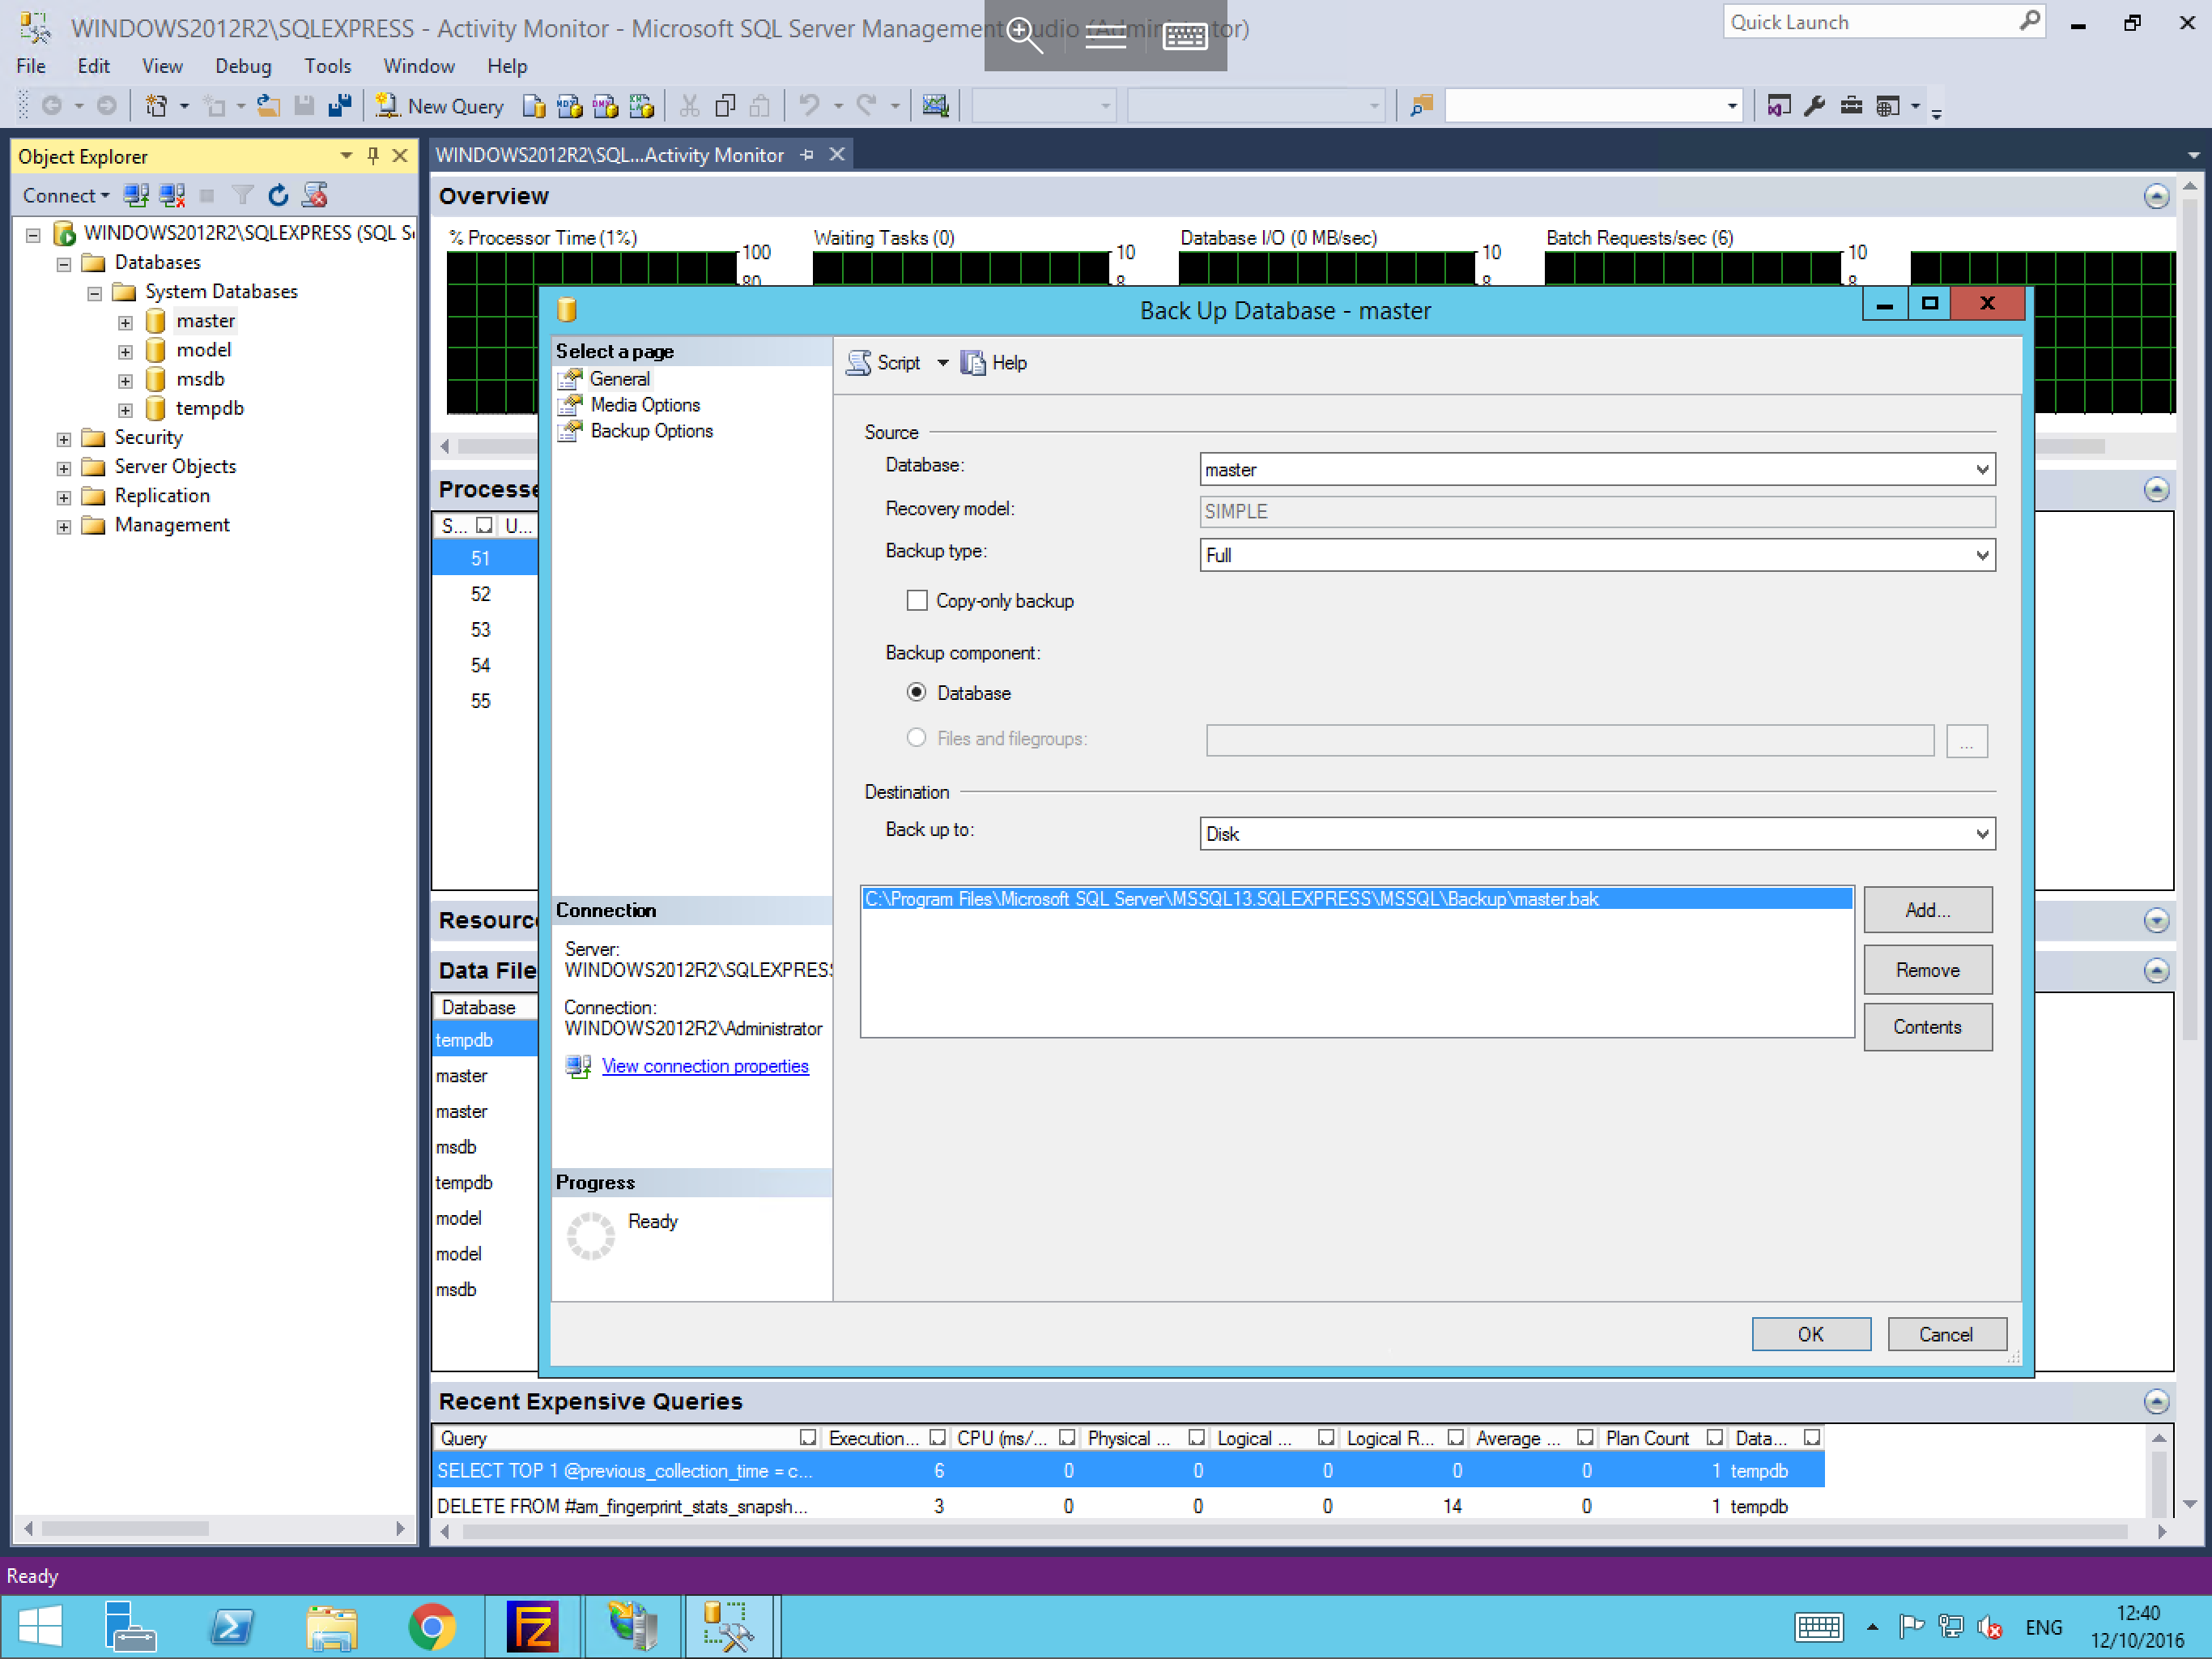Launch Google Chrome from the taskbar
The height and width of the screenshot is (1659, 2212).
coord(432,1627)
